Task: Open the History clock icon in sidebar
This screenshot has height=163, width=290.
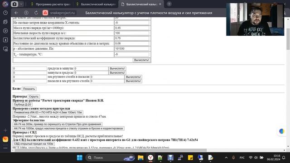Action: [5, 13]
